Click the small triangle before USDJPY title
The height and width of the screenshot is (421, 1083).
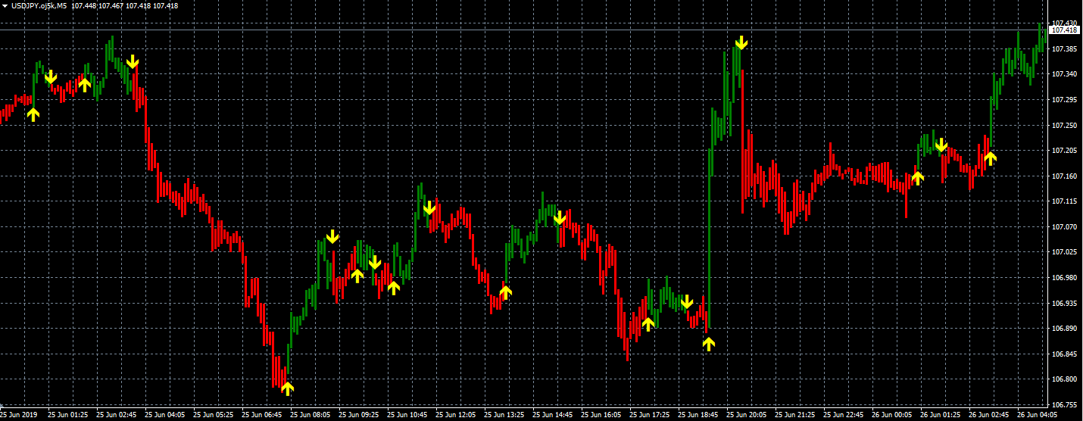[x=5, y=5]
